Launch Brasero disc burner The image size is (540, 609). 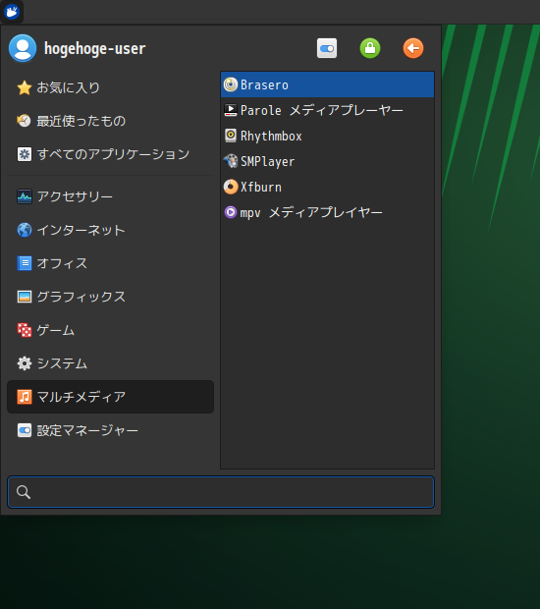327,84
